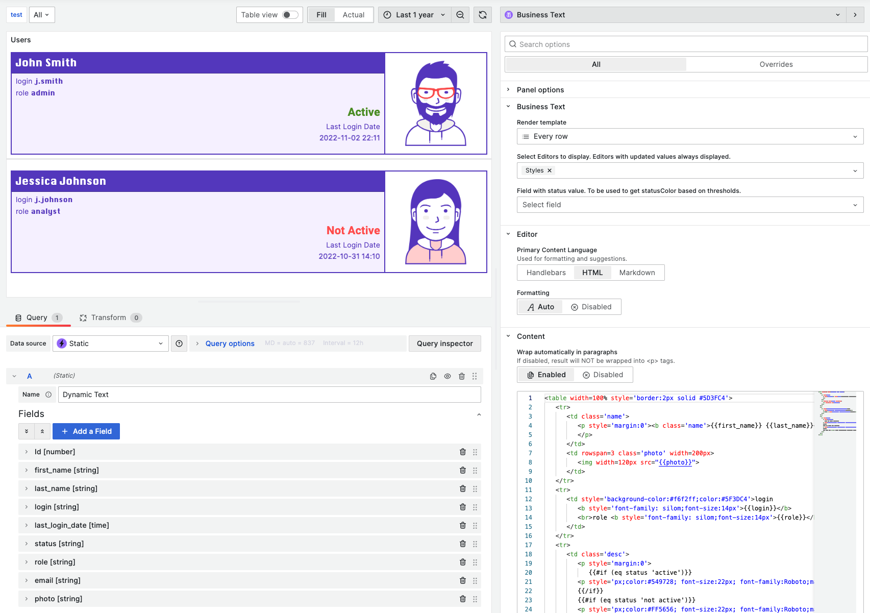Delete the Id [number] field

coord(463,452)
